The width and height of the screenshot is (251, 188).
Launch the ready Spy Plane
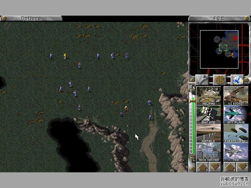pyautogui.click(x=236, y=114)
